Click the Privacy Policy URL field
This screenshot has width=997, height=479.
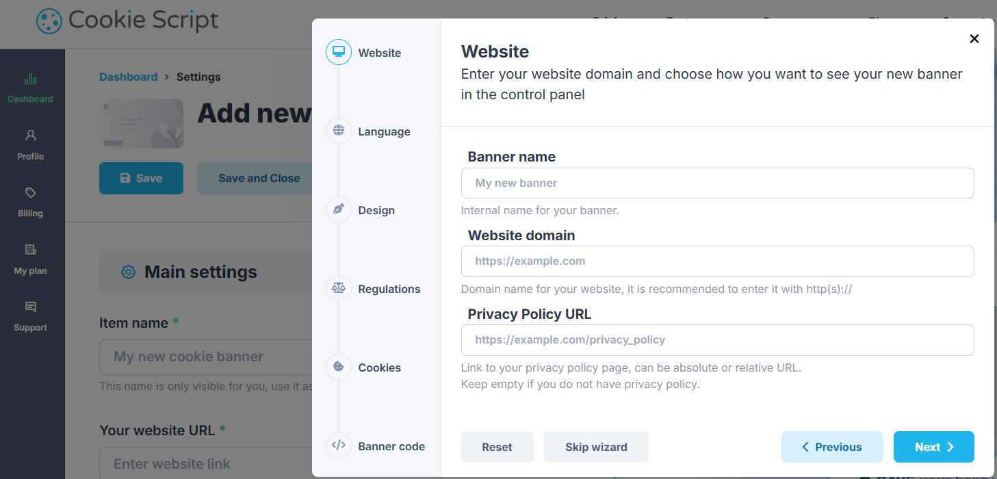[717, 340]
